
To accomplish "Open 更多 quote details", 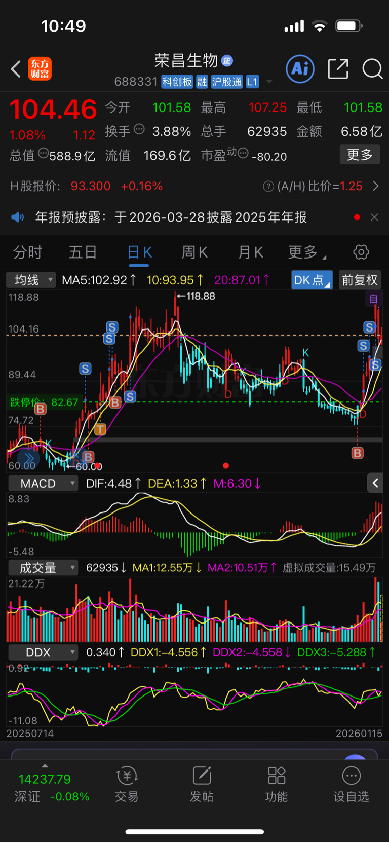I will (360, 155).
